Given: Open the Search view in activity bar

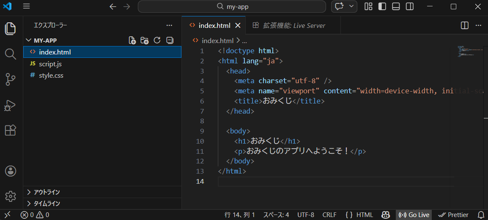Looking at the screenshot, I should pyautogui.click(x=10, y=54).
